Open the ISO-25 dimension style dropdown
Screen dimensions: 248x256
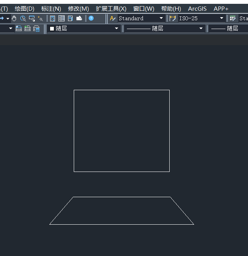(x=202, y=18)
